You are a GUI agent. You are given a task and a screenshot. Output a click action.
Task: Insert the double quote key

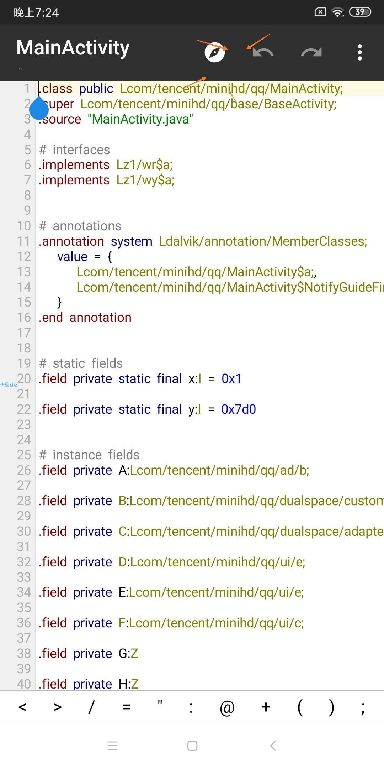pos(160,703)
